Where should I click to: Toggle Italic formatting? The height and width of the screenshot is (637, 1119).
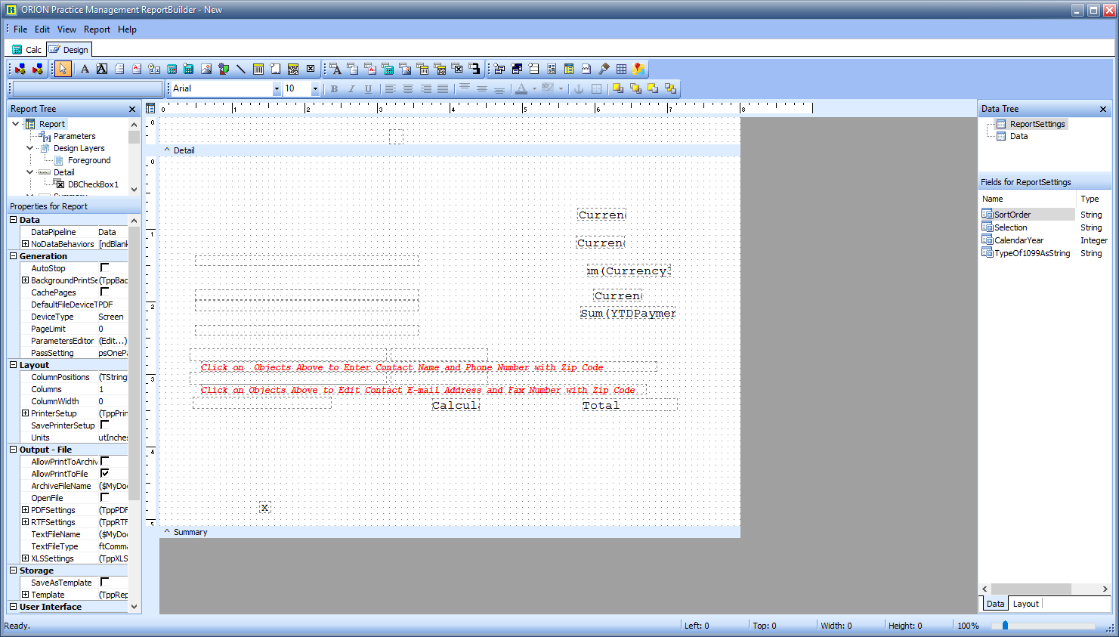click(351, 88)
